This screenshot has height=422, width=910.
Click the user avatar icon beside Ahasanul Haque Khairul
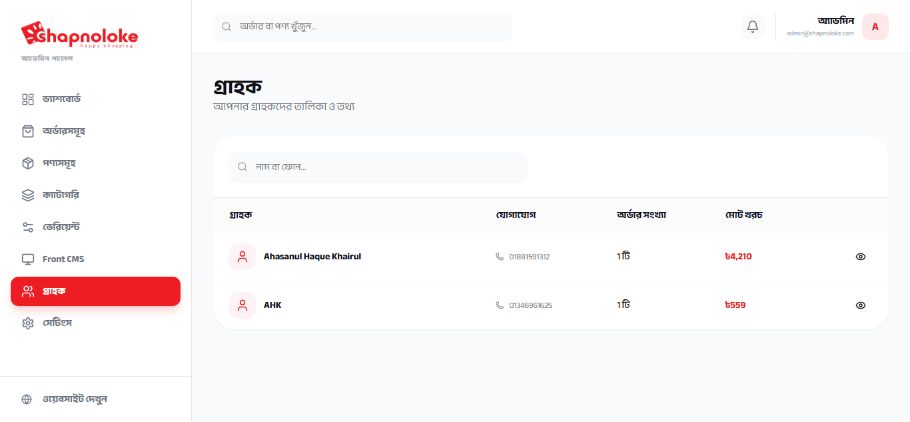(242, 257)
